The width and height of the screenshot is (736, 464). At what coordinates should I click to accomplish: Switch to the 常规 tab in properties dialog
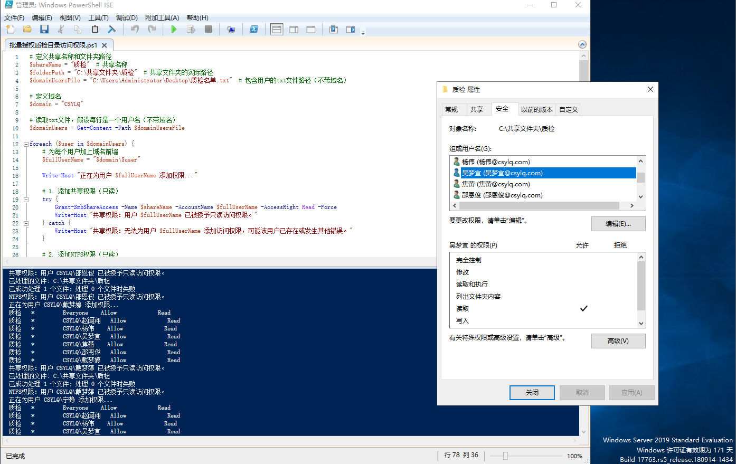[451, 110]
